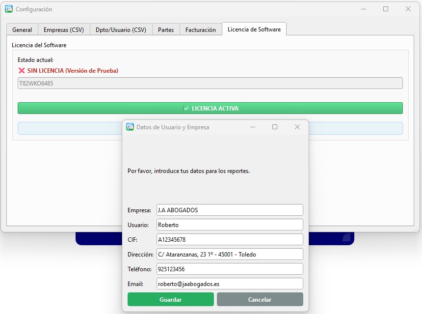Select the Licencia de Software tab
The width and height of the screenshot is (422, 314).
click(x=254, y=29)
